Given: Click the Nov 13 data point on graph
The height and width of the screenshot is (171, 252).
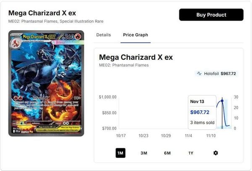Looking at the screenshot, I should [x=222, y=101].
